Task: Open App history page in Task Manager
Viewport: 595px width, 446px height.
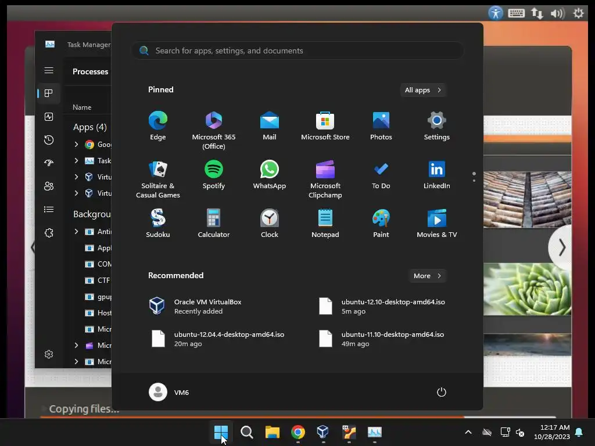Action: tap(49, 140)
